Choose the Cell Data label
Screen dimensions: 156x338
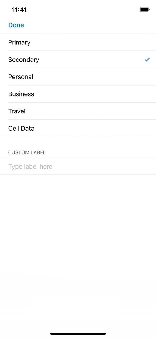tap(78, 128)
